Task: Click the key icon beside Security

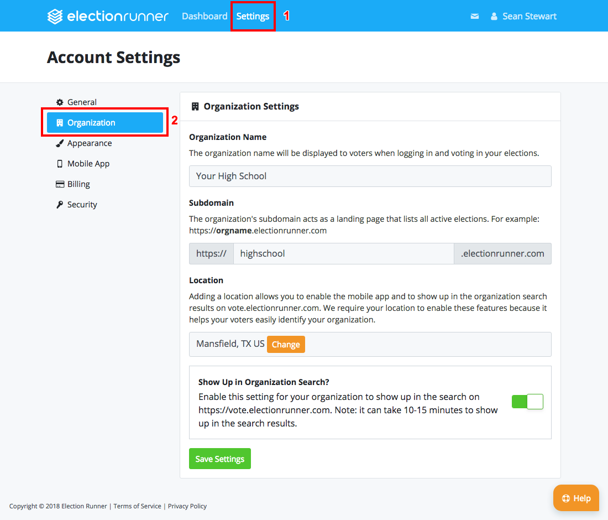Action: 60,205
